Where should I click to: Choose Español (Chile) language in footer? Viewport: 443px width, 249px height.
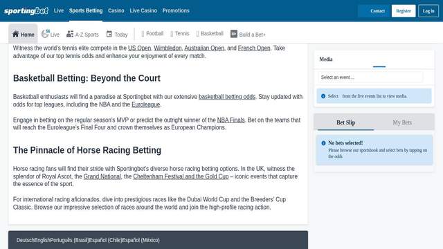pos(105,240)
